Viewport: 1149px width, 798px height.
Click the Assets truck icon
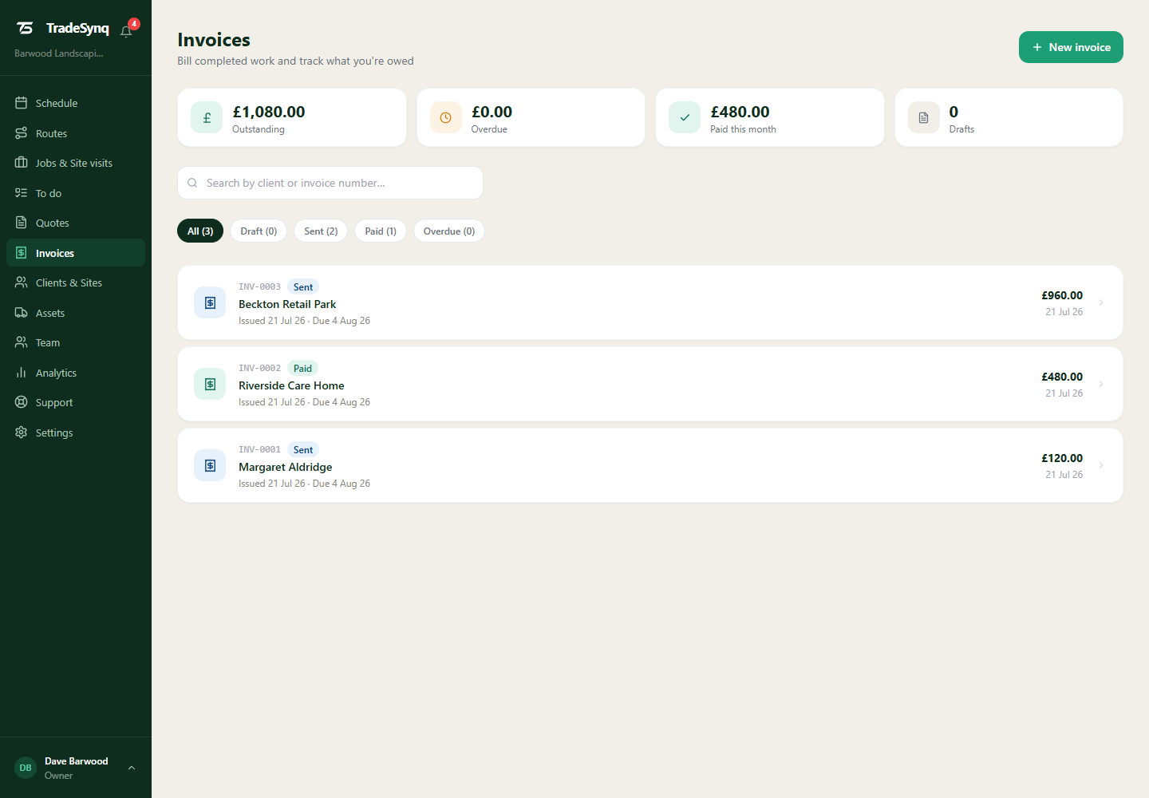(22, 313)
